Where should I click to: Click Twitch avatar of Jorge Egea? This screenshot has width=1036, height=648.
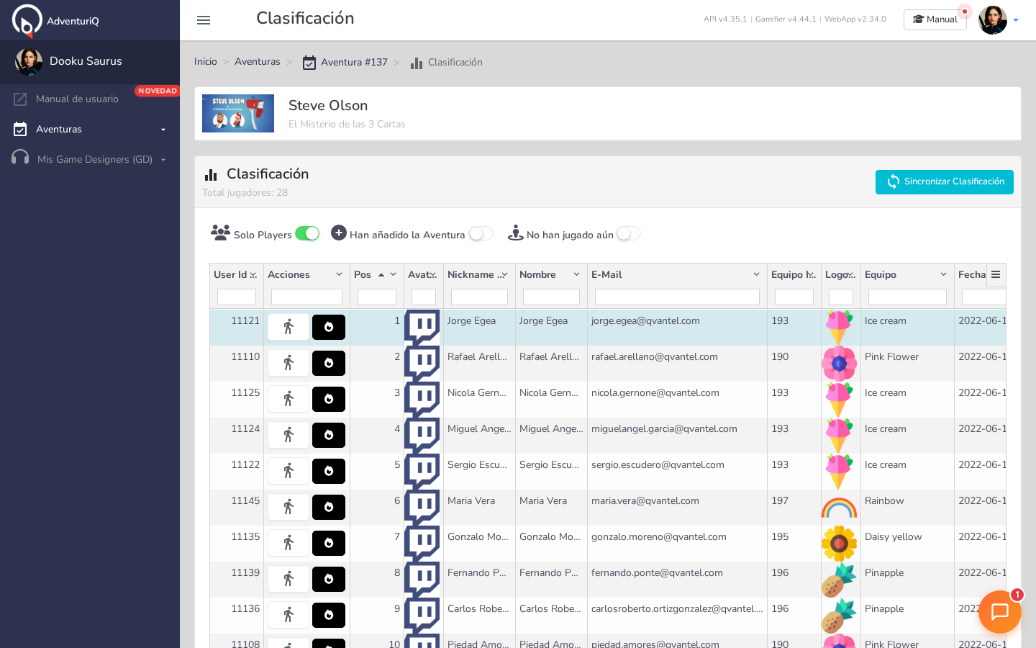click(x=423, y=328)
